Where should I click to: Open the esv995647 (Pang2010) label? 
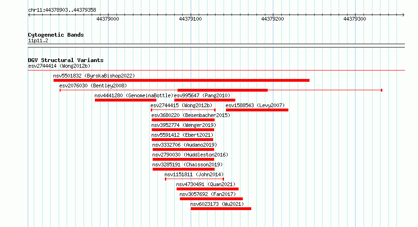click(x=202, y=95)
